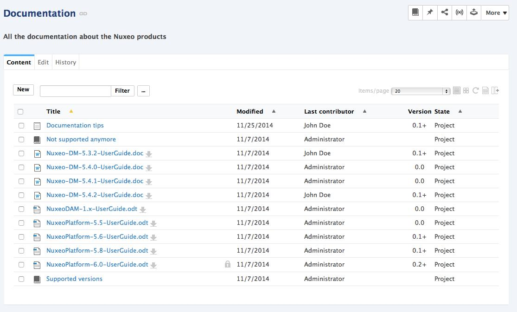Click the spreadsheet export icon
This screenshot has width=517, height=312.
coord(485,90)
